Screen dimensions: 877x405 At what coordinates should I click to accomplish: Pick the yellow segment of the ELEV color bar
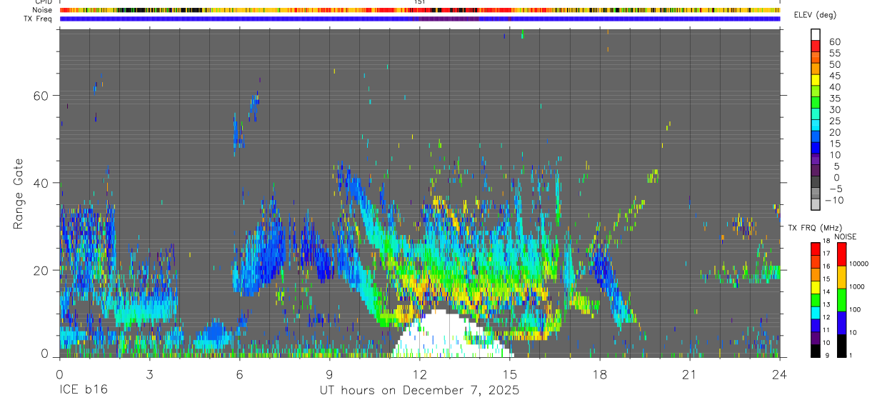tap(816, 79)
